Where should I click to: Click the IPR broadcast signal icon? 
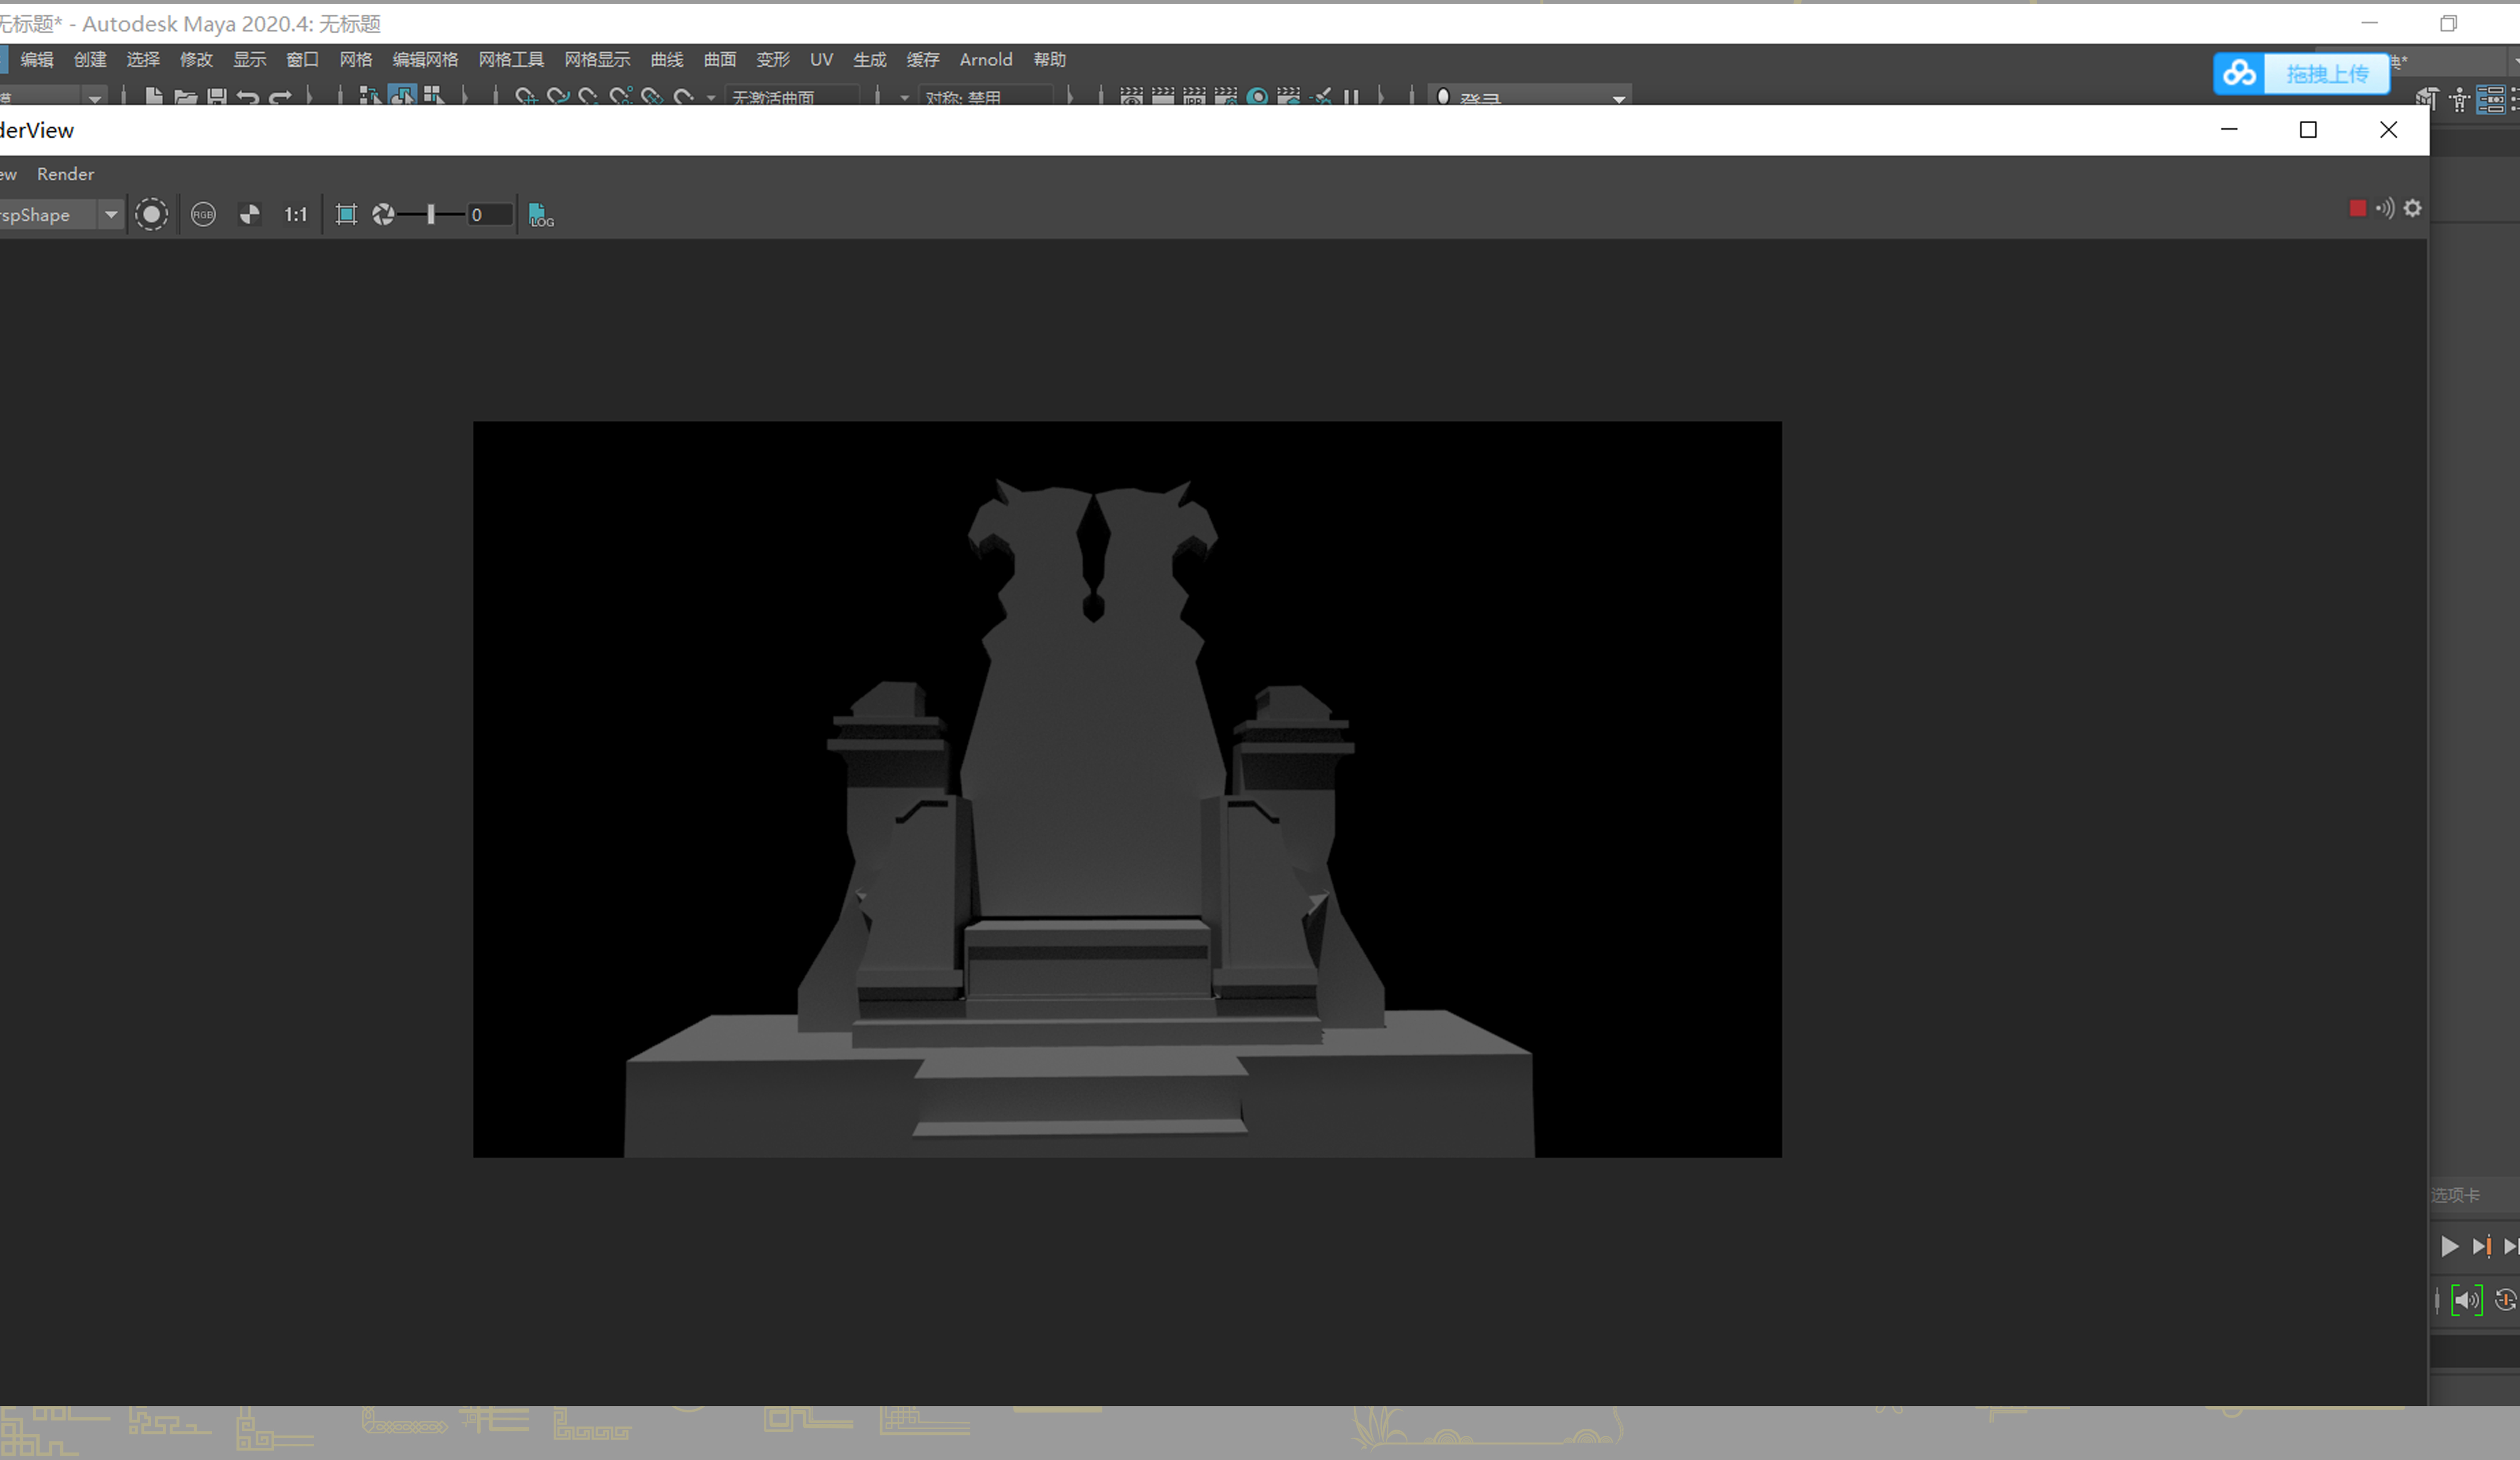point(2385,208)
